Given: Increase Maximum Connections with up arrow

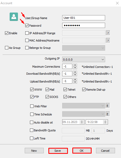Looking at the screenshot, I should [75, 65].
